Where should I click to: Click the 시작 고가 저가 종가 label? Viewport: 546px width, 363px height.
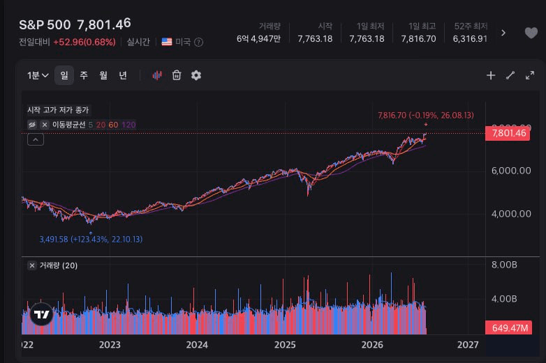coord(58,110)
